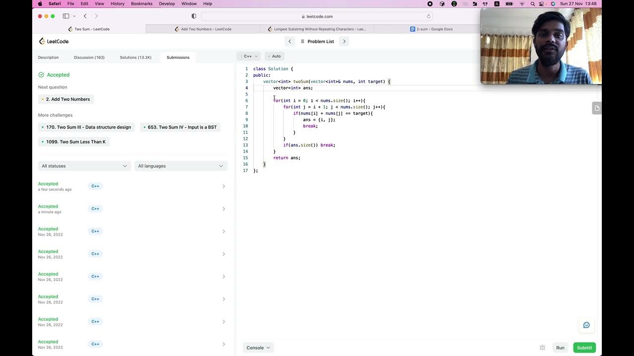634x356 pixels.
Task: Expand the All statuses filter
Action: click(84, 166)
